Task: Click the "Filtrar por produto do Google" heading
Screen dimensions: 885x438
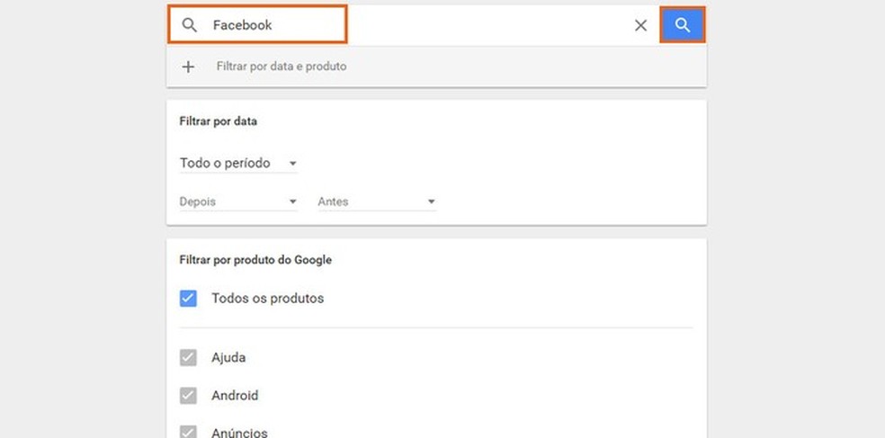Action: (255, 260)
